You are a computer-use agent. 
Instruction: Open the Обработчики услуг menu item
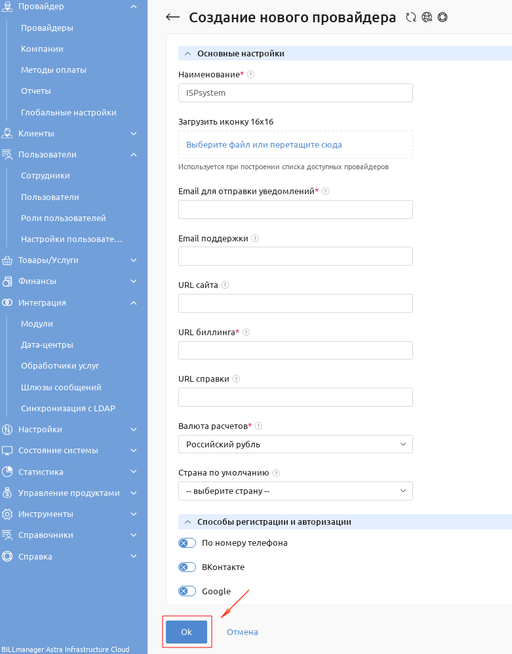click(x=60, y=366)
